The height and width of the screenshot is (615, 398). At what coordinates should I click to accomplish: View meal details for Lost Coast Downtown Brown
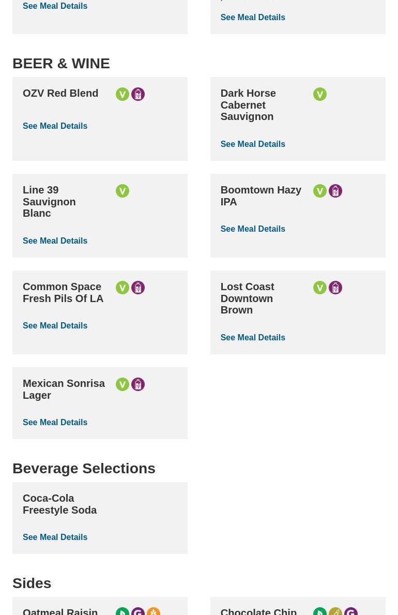(253, 337)
